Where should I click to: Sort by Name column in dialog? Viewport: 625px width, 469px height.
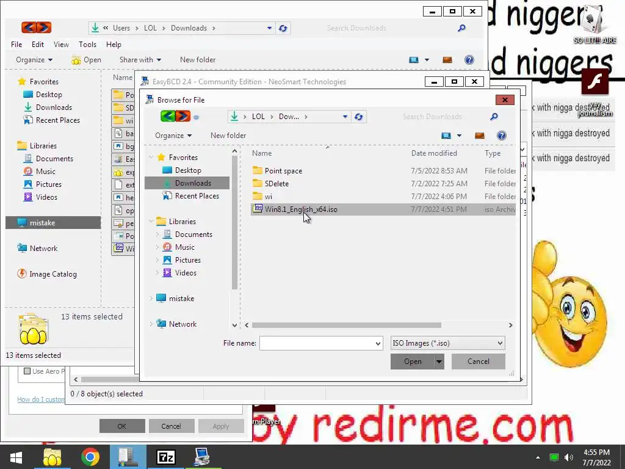click(x=262, y=153)
